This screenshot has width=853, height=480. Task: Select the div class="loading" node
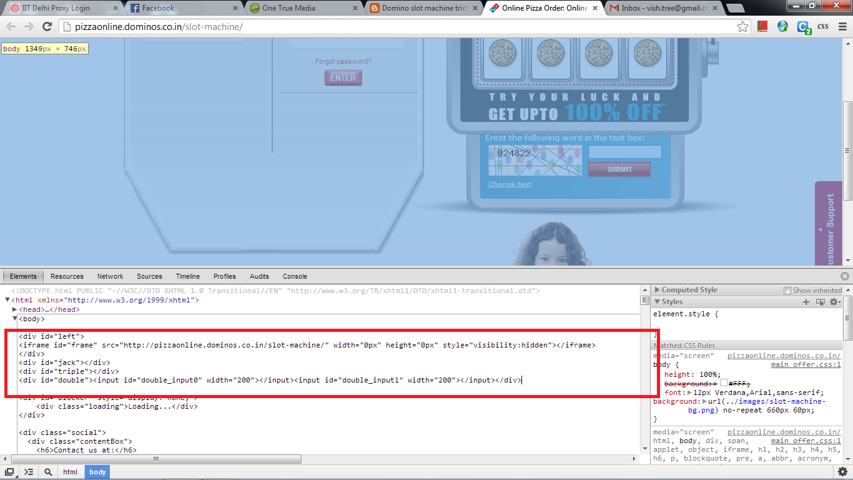pyautogui.click(x=117, y=406)
